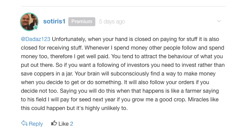This screenshot has width=234, height=134.
Task: Click the horizontal divider above the comment
Action: (123, 6)
